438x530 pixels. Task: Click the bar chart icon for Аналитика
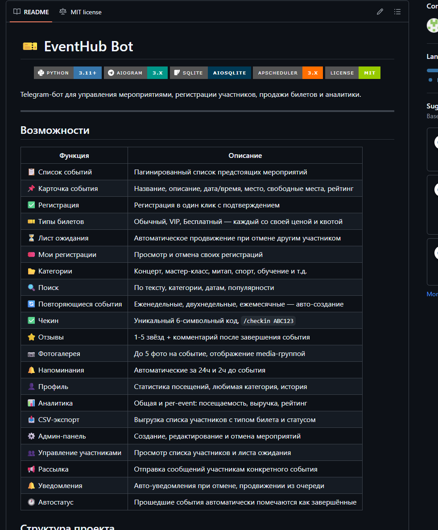pos(31,403)
